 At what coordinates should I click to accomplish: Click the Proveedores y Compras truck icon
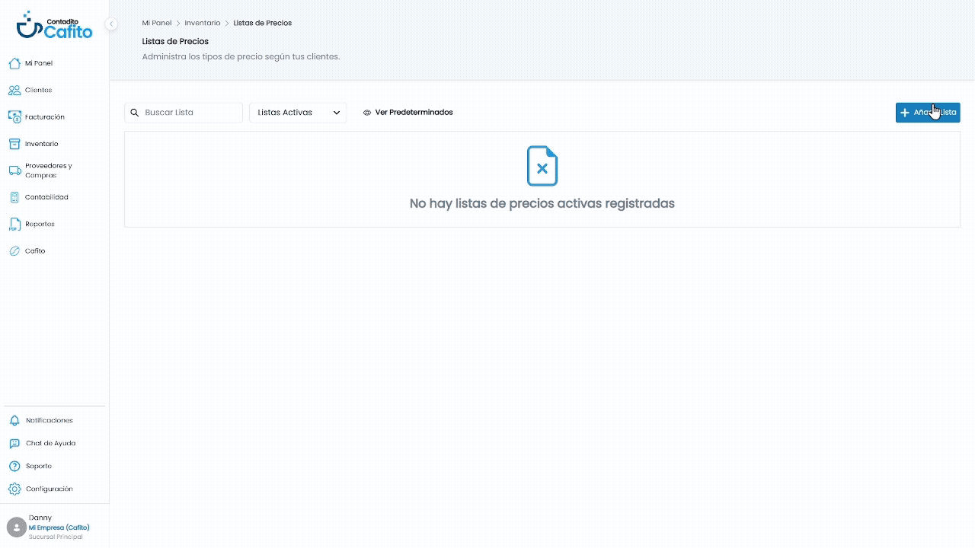tap(14, 170)
